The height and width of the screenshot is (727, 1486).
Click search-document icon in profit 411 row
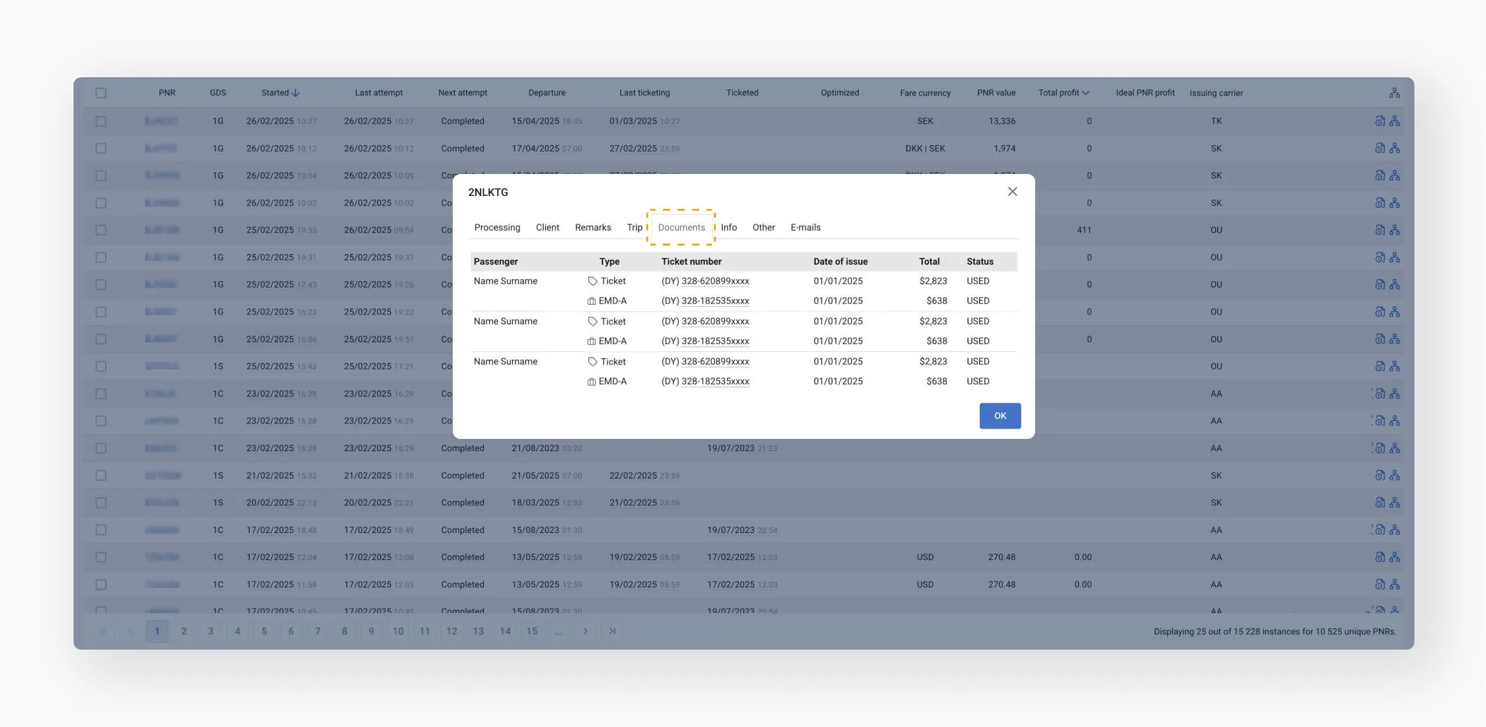tap(1380, 230)
